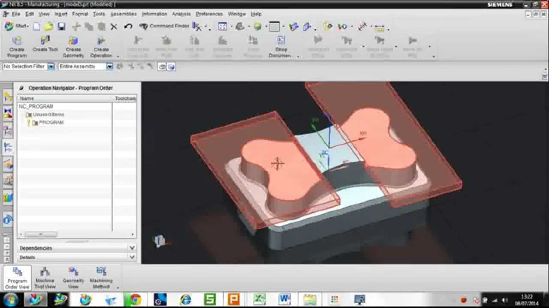
Task: Switch to Machining Method view
Action: click(101, 278)
